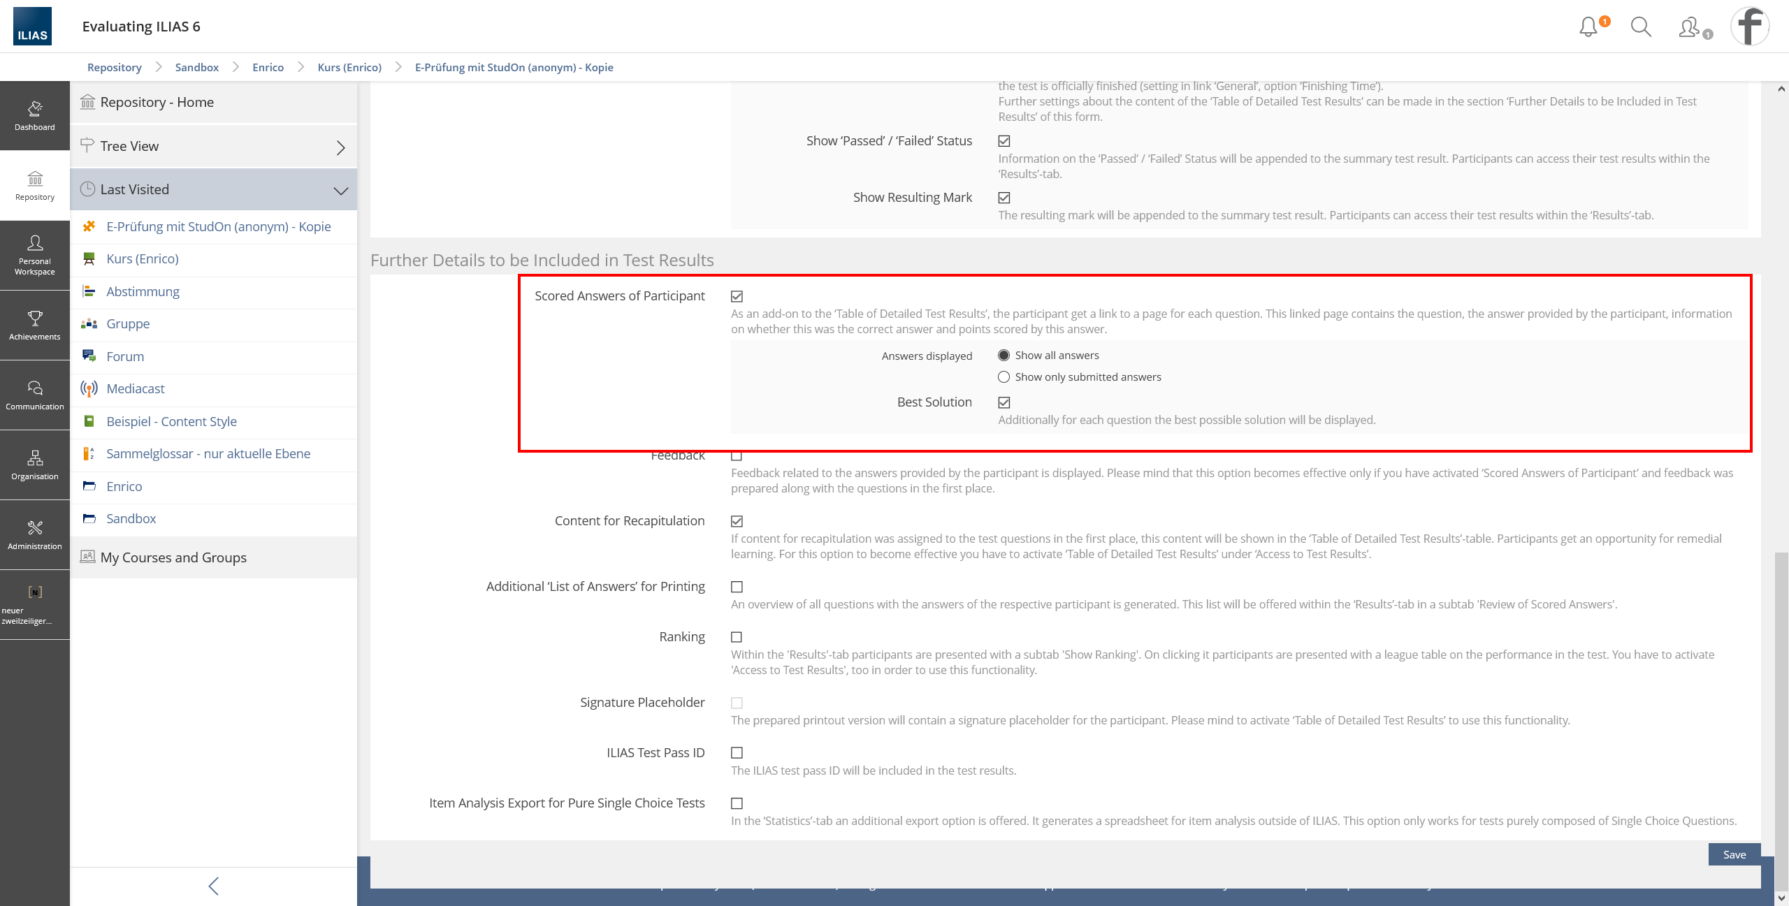Image resolution: width=1789 pixels, height=906 pixels.
Task: Click the user avatar in the header
Action: click(x=1749, y=27)
